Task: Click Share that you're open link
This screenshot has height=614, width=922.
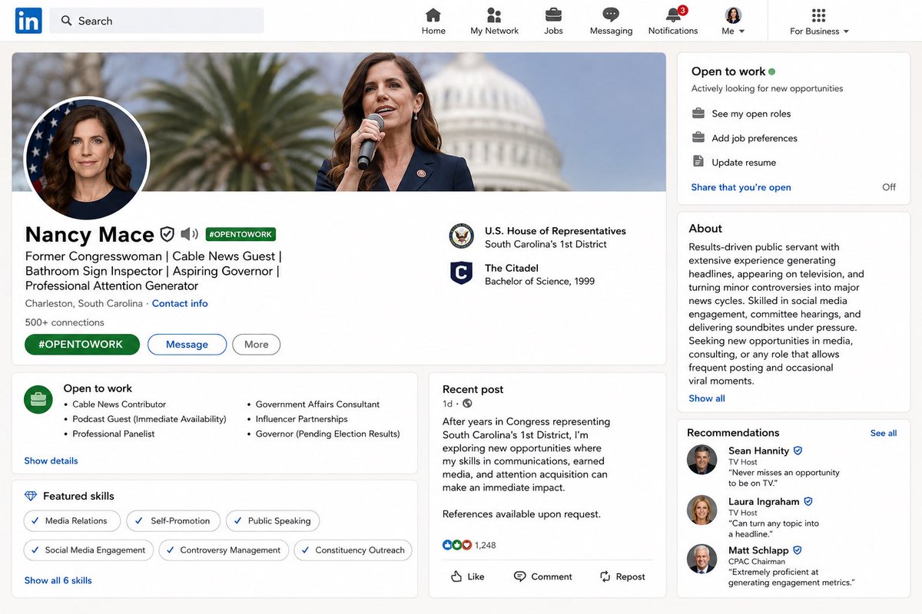Action: coord(741,187)
